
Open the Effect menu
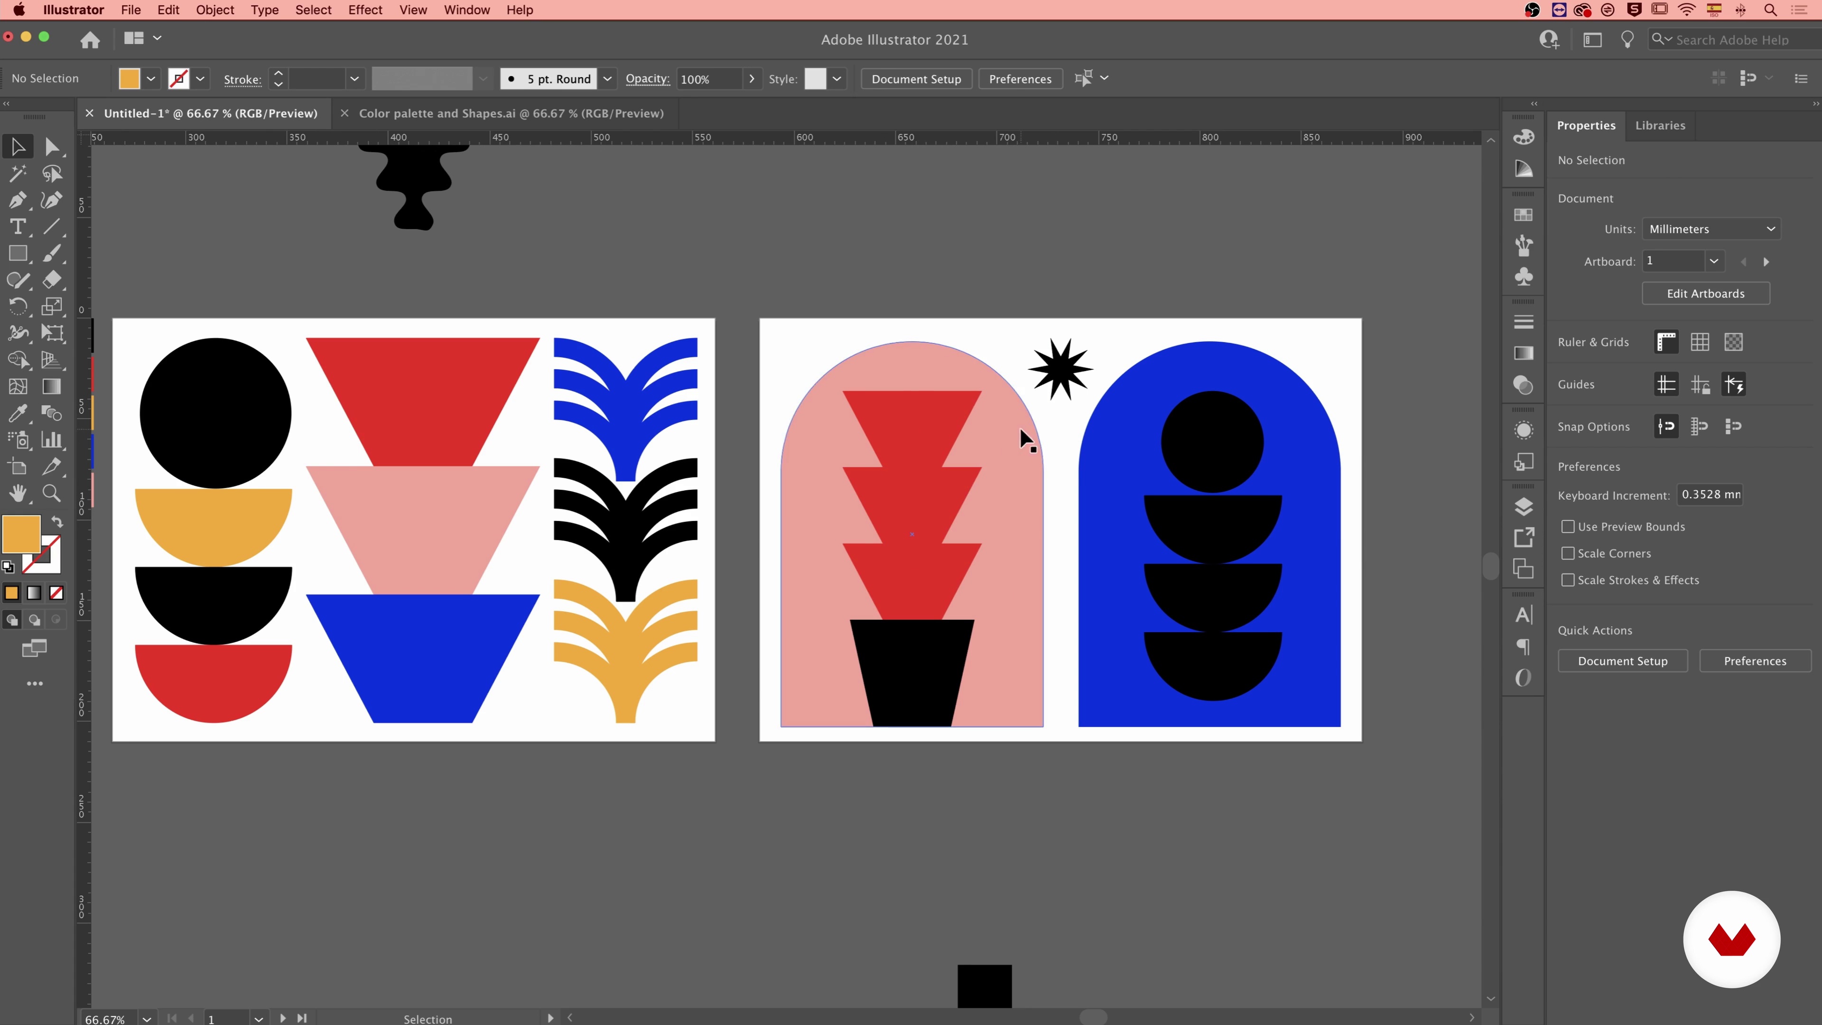[x=365, y=10]
